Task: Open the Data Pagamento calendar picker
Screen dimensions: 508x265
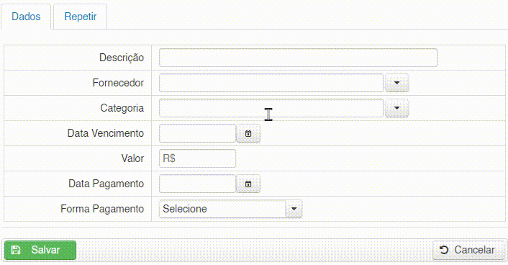Action: click(248, 184)
